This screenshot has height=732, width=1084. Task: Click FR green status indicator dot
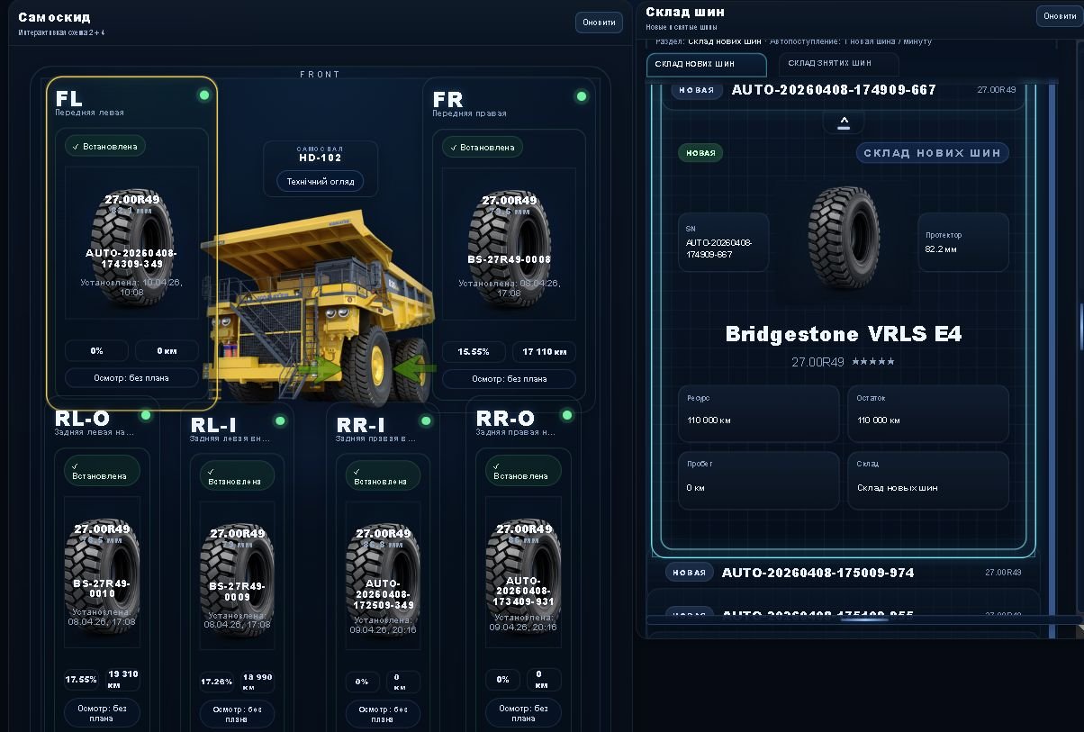click(x=582, y=96)
